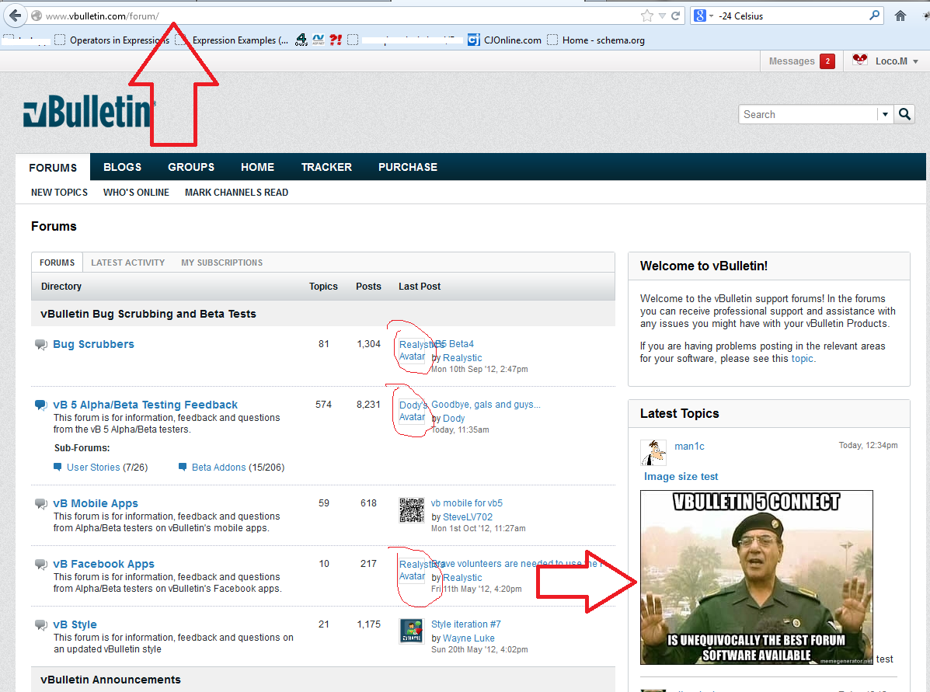930x692 pixels.
Task: Click the browser address bar URL
Action: (x=102, y=16)
